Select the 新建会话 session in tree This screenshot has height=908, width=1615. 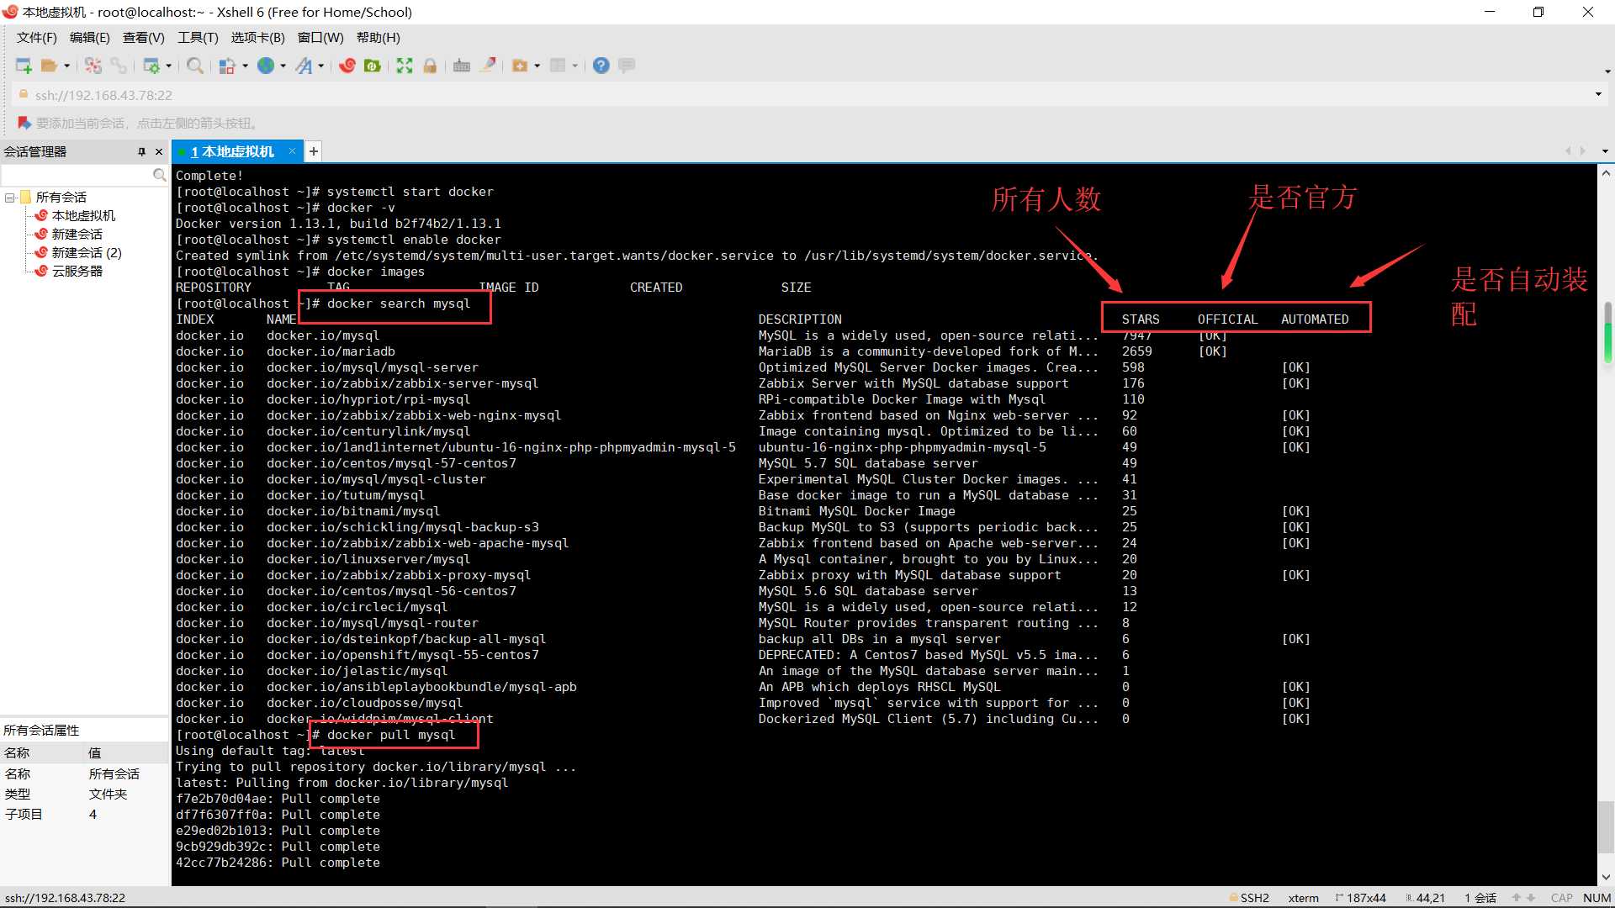point(77,235)
